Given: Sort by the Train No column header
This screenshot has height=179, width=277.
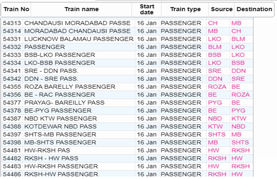Looking at the screenshot, I should pyautogui.click(x=16, y=9).
